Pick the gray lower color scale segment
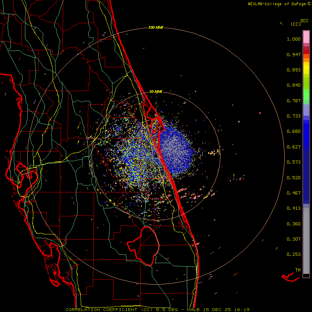 [306, 241]
